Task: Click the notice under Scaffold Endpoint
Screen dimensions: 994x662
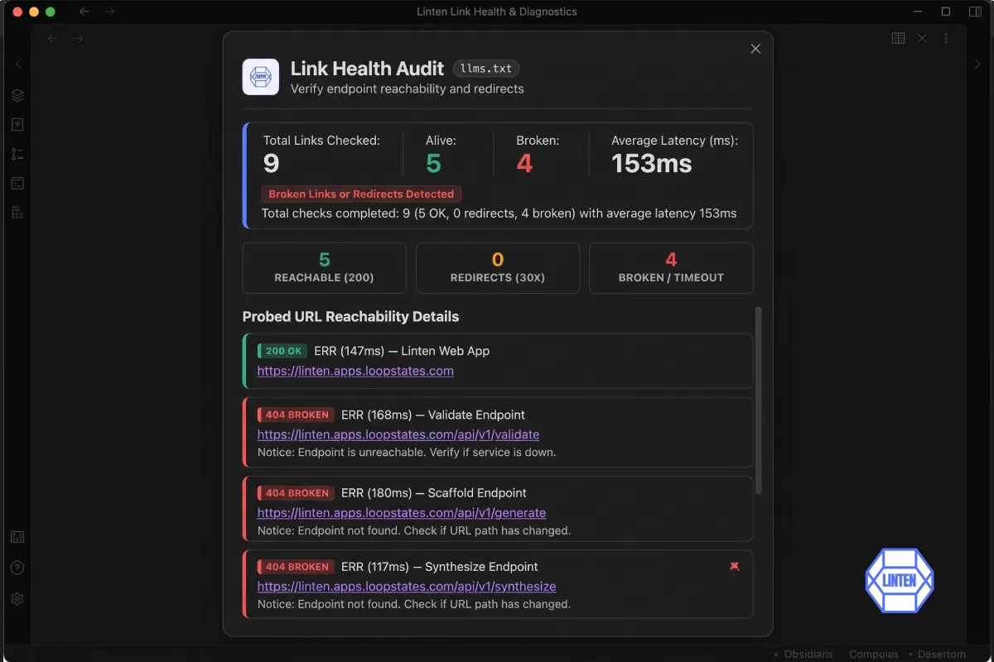Action: (414, 530)
